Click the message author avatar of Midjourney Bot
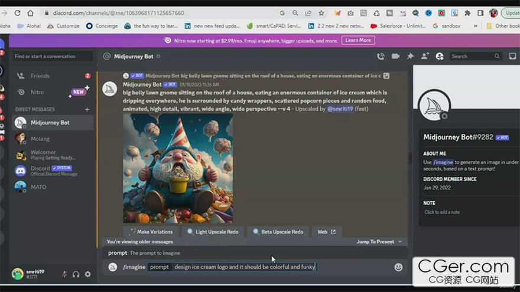520x292 pixels. [109, 88]
